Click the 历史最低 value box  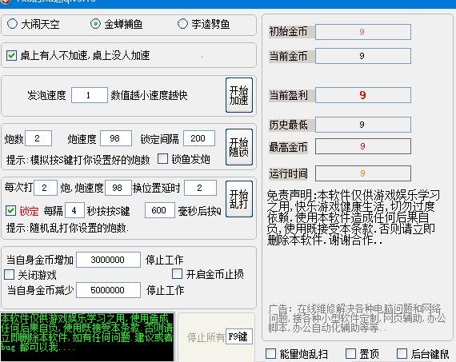pos(363,125)
